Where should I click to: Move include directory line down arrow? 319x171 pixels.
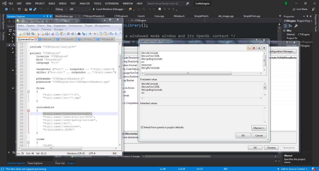259,48
